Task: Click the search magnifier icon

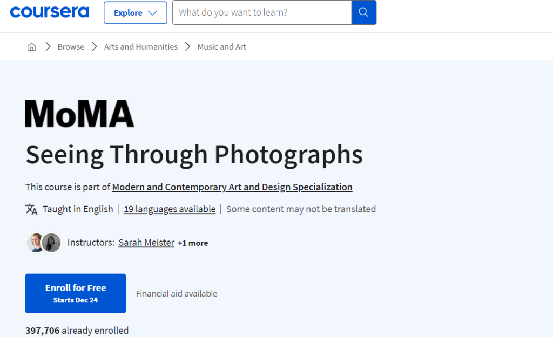Action: pyautogui.click(x=363, y=12)
